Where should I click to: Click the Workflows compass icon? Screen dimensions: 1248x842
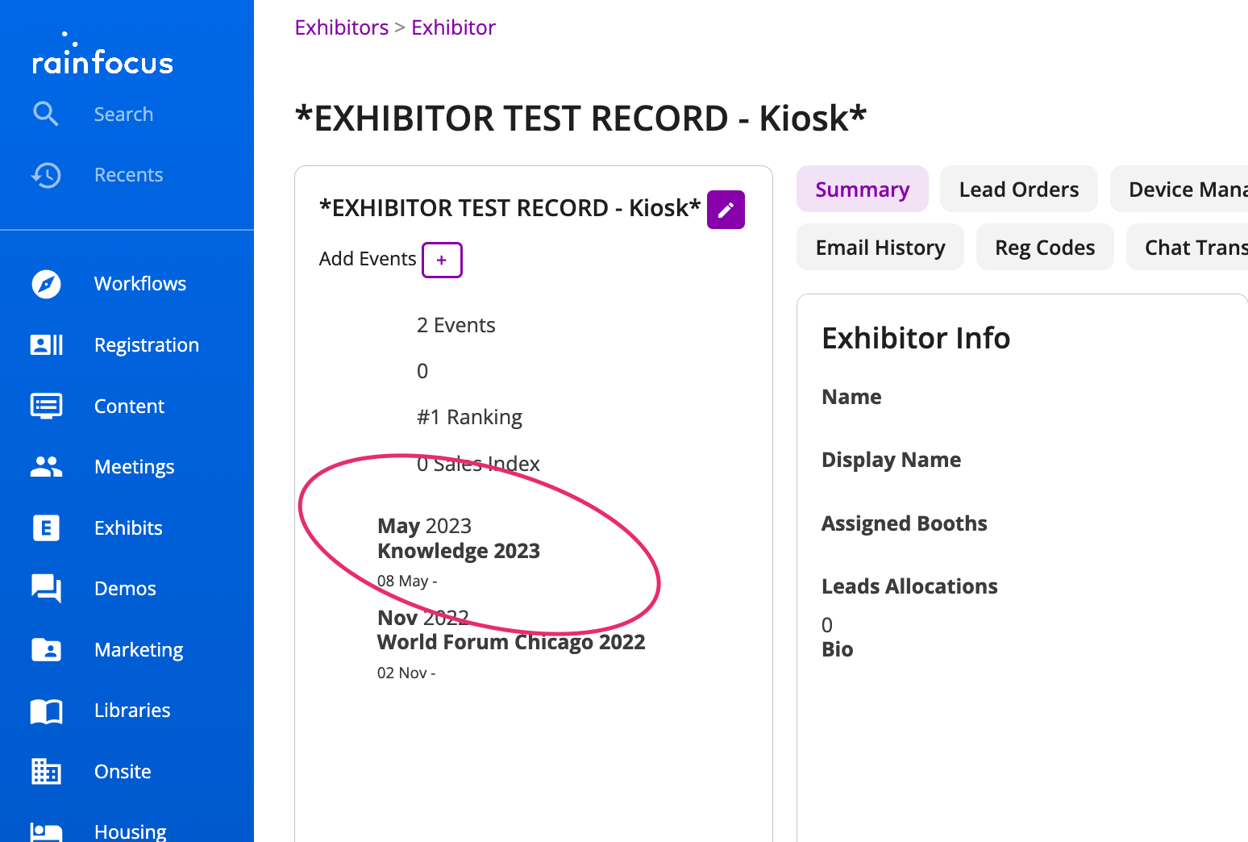[46, 284]
